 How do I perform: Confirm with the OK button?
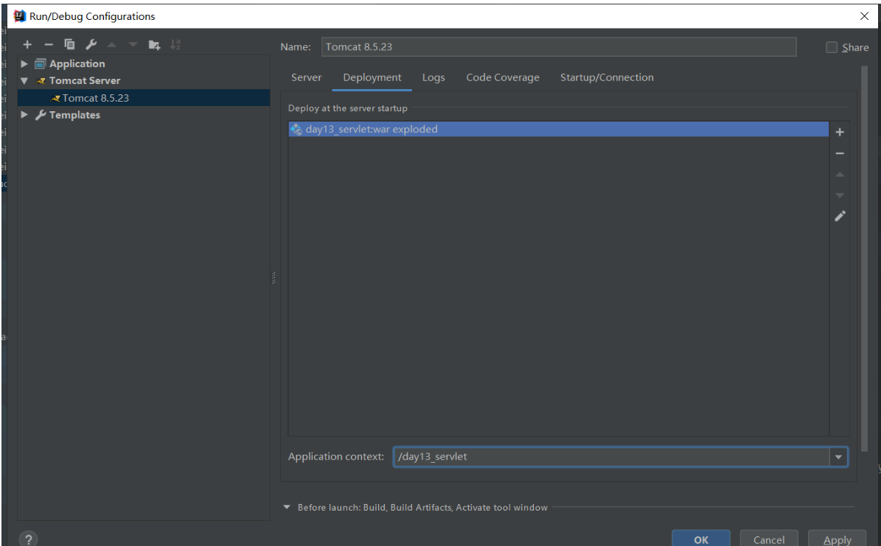point(700,538)
